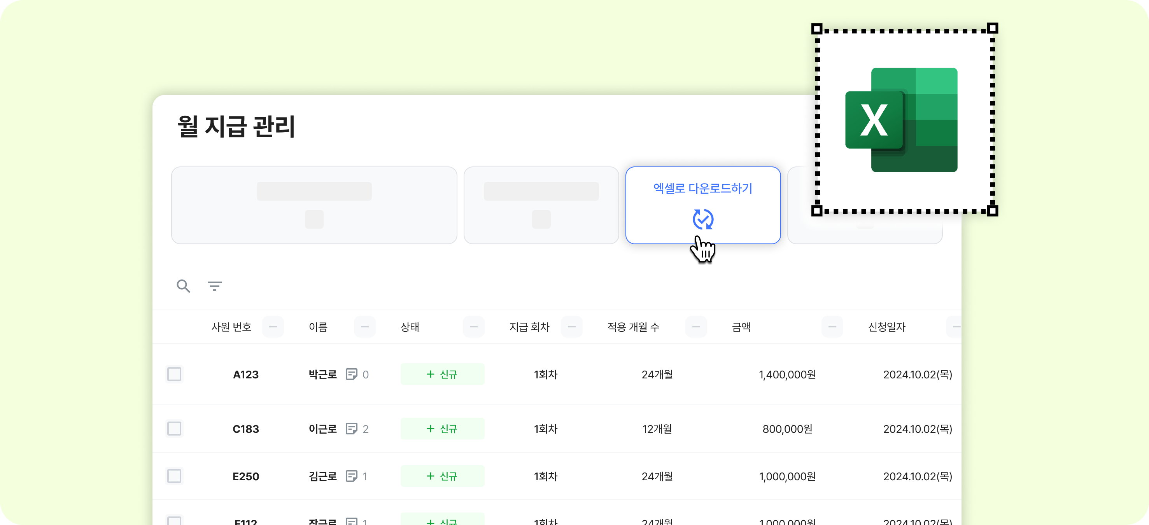The height and width of the screenshot is (525, 1149).
Task: Click the search magnifier icon
Action: tap(183, 286)
